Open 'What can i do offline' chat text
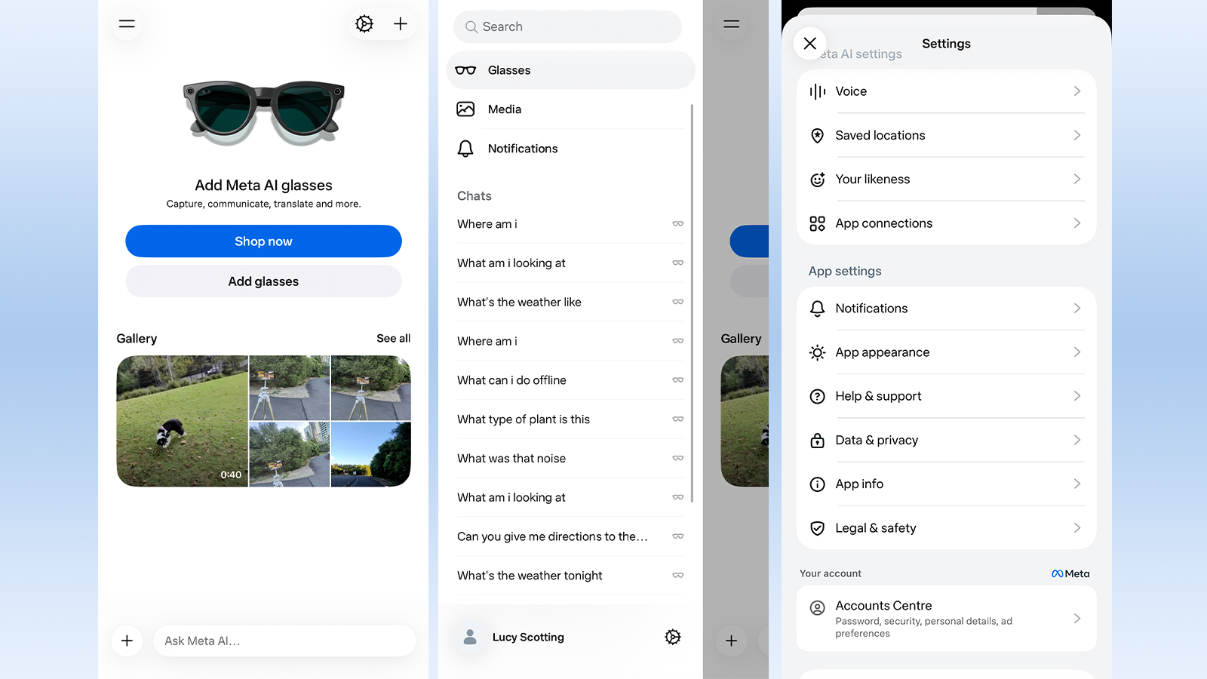Viewport: 1207px width, 679px height. pos(511,380)
